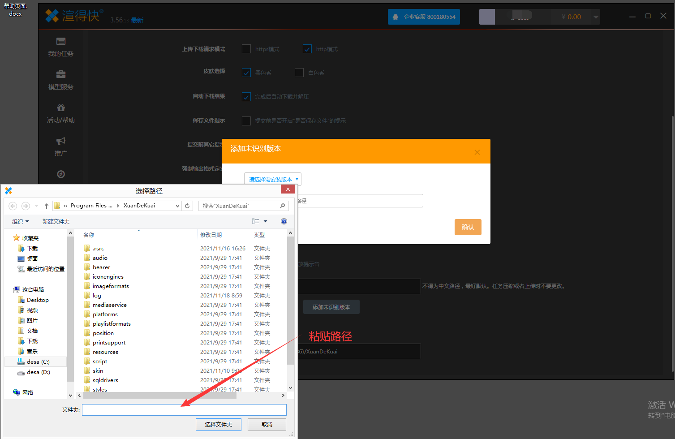The width and height of the screenshot is (675, 439).
Task: Click the file list vertical scrollbar
Action: [x=290, y=300]
